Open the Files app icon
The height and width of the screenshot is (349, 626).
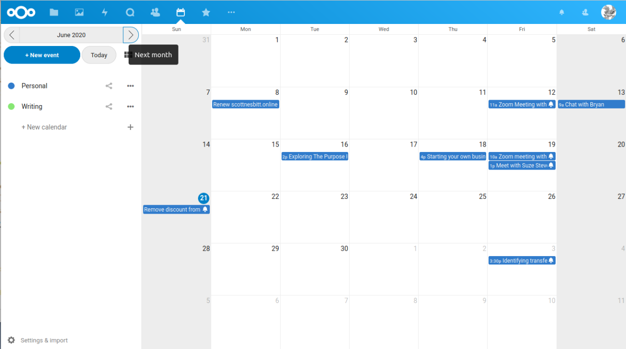pos(54,12)
